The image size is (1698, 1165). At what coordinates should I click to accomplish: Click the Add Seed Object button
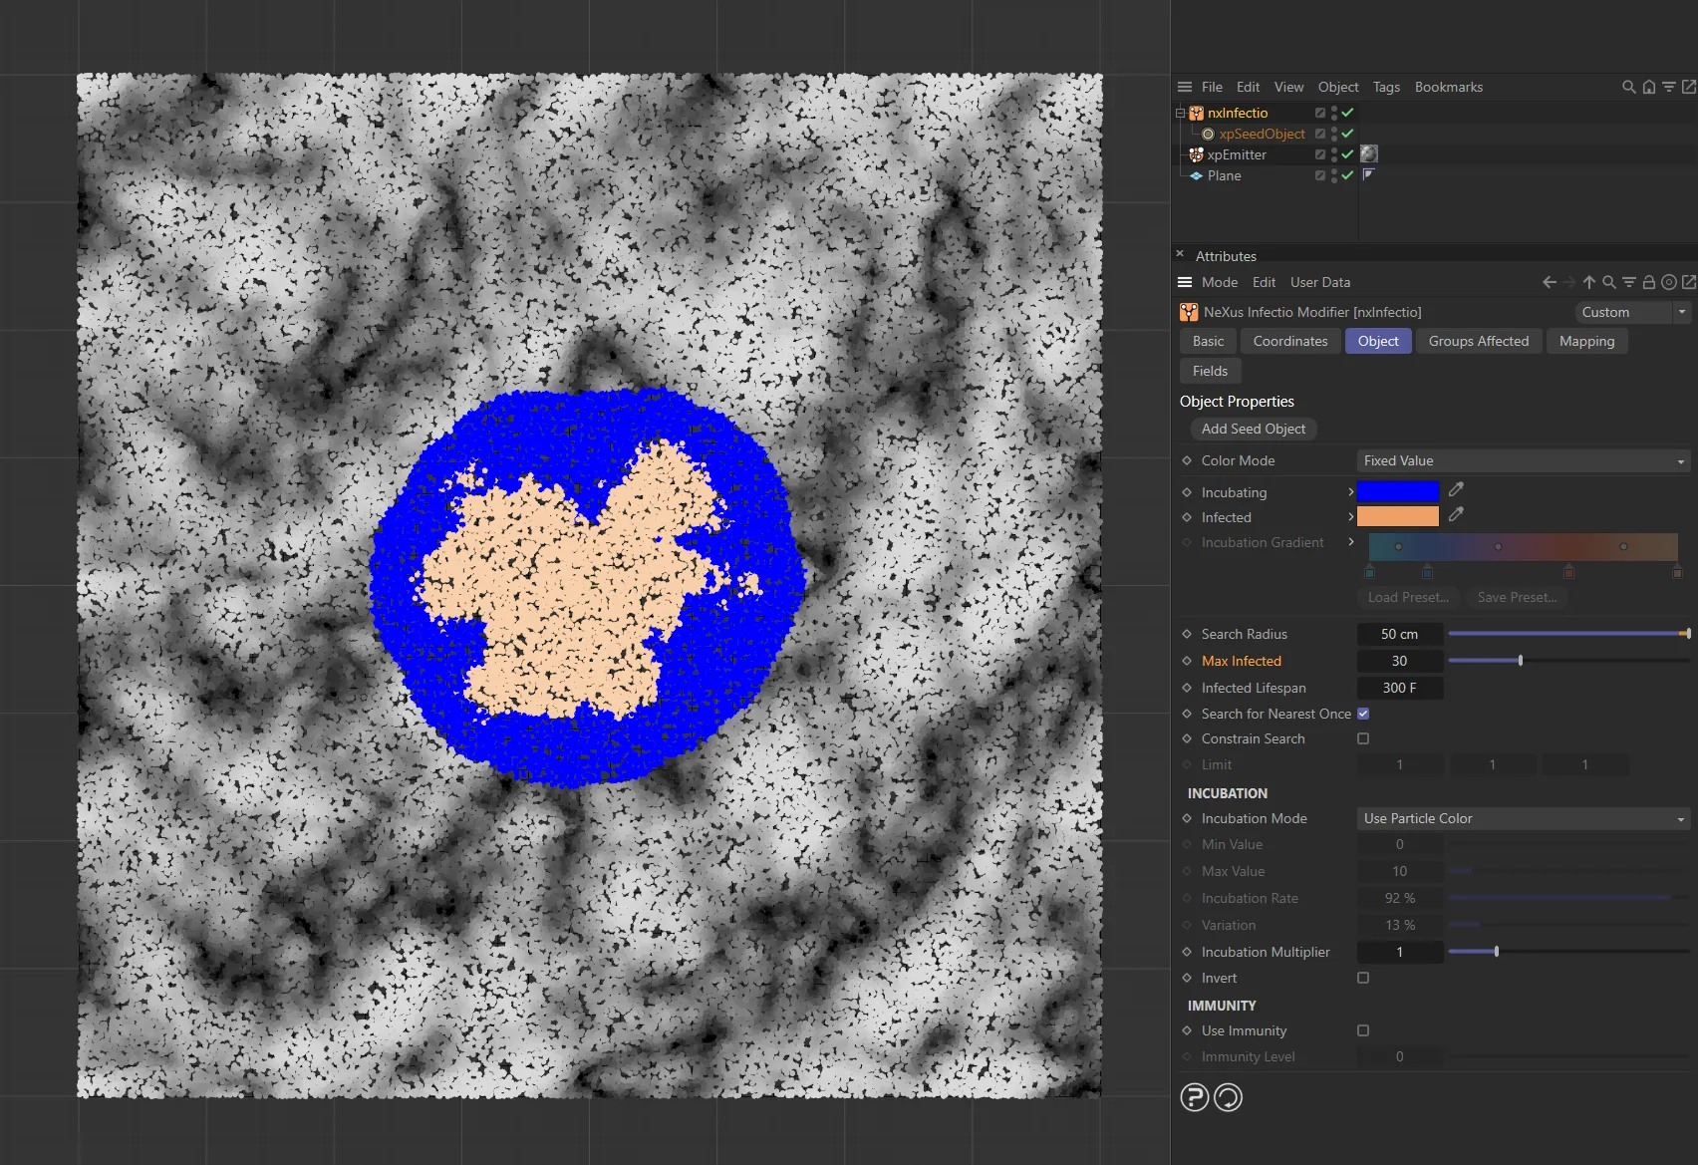coord(1254,429)
